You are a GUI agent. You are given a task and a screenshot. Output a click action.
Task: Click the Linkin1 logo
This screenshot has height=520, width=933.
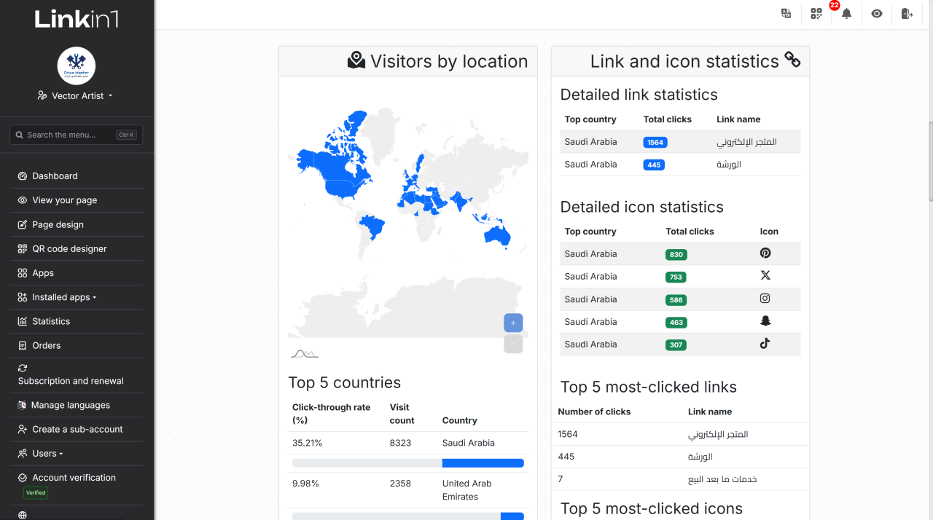point(77,19)
